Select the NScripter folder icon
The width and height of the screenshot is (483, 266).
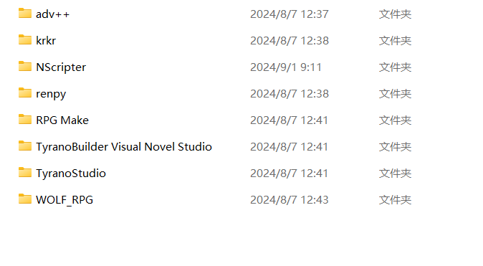25,66
